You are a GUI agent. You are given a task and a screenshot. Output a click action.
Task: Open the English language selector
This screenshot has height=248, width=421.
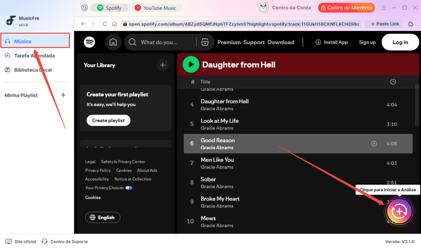tap(102, 218)
